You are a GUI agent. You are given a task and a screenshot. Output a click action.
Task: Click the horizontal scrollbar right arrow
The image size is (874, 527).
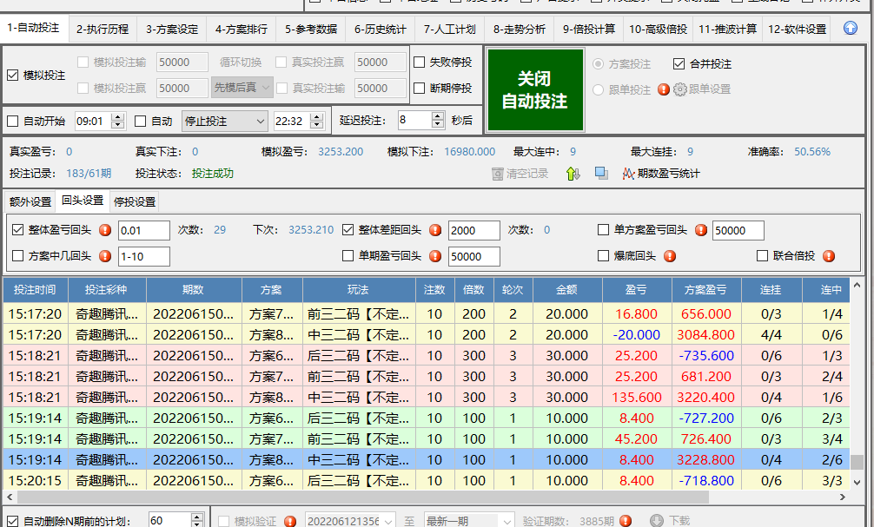pos(842,497)
